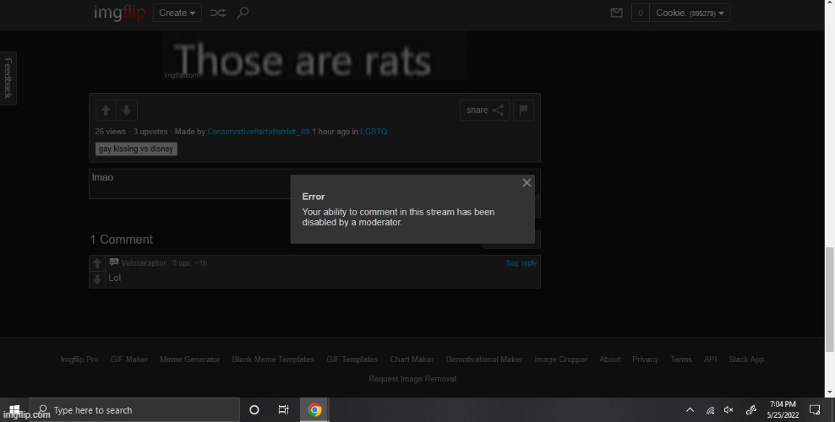The image size is (835, 422).
Task: Click Veloceraptor's user badge icon
Action: (x=114, y=262)
